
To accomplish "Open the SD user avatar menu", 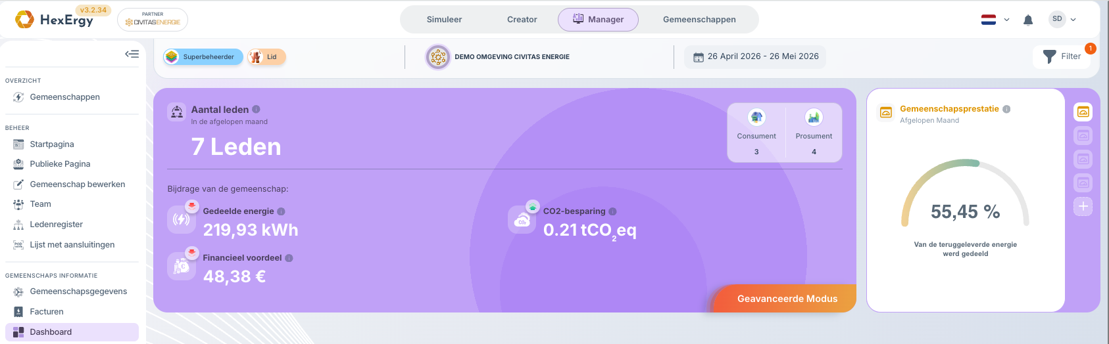I will (x=1057, y=19).
